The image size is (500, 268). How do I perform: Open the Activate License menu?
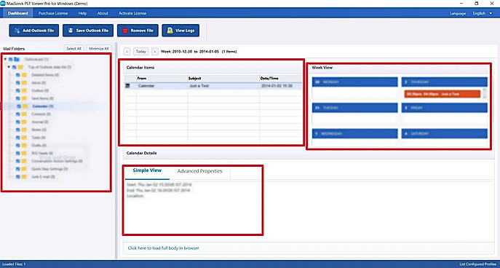tap(132, 13)
